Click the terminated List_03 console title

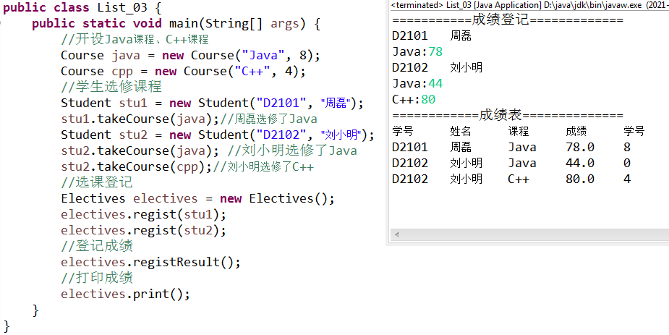click(x=529, y=5)
